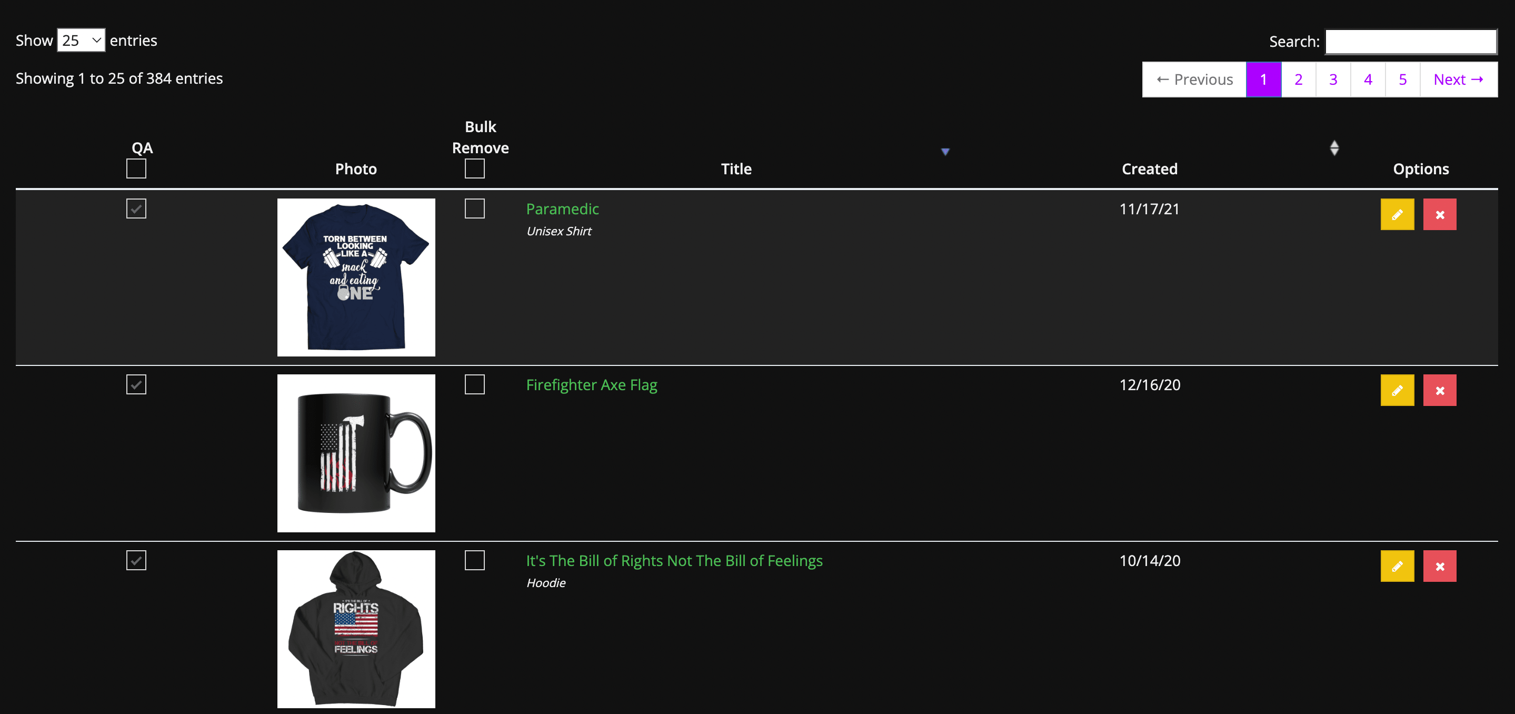Jump to page 5 in pagination

click(x=1402, y=80)
